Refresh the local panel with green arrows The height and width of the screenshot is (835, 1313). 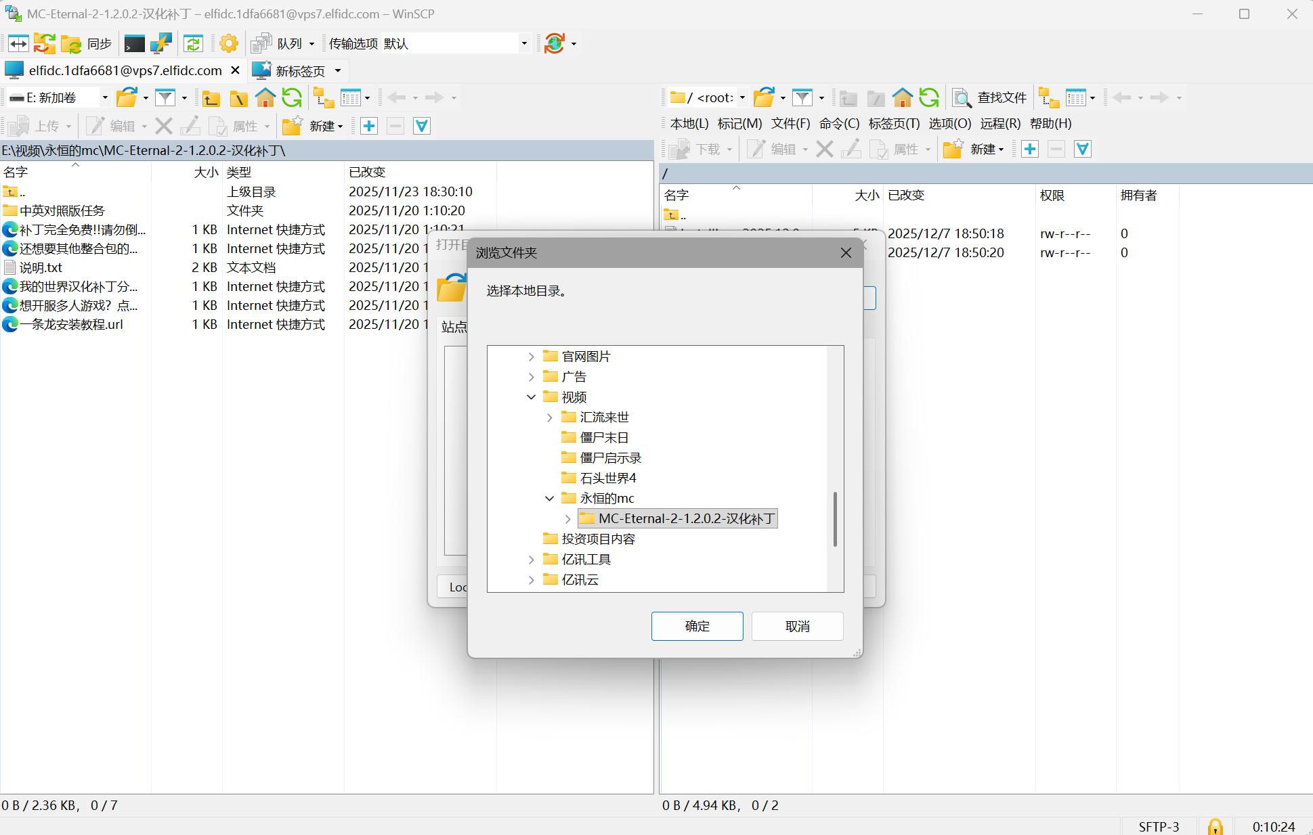coord(292,98)
